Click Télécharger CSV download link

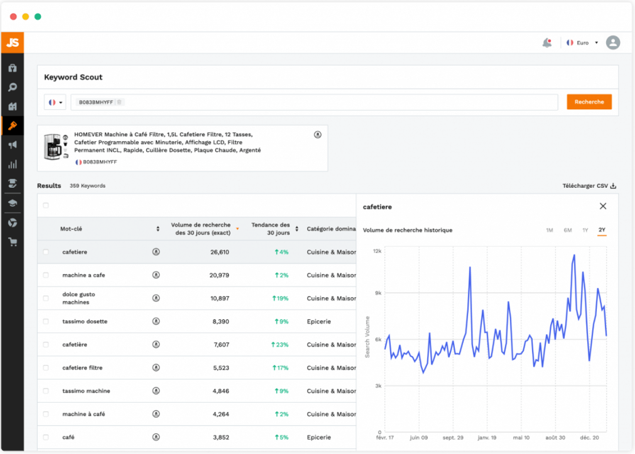[589, 186]
